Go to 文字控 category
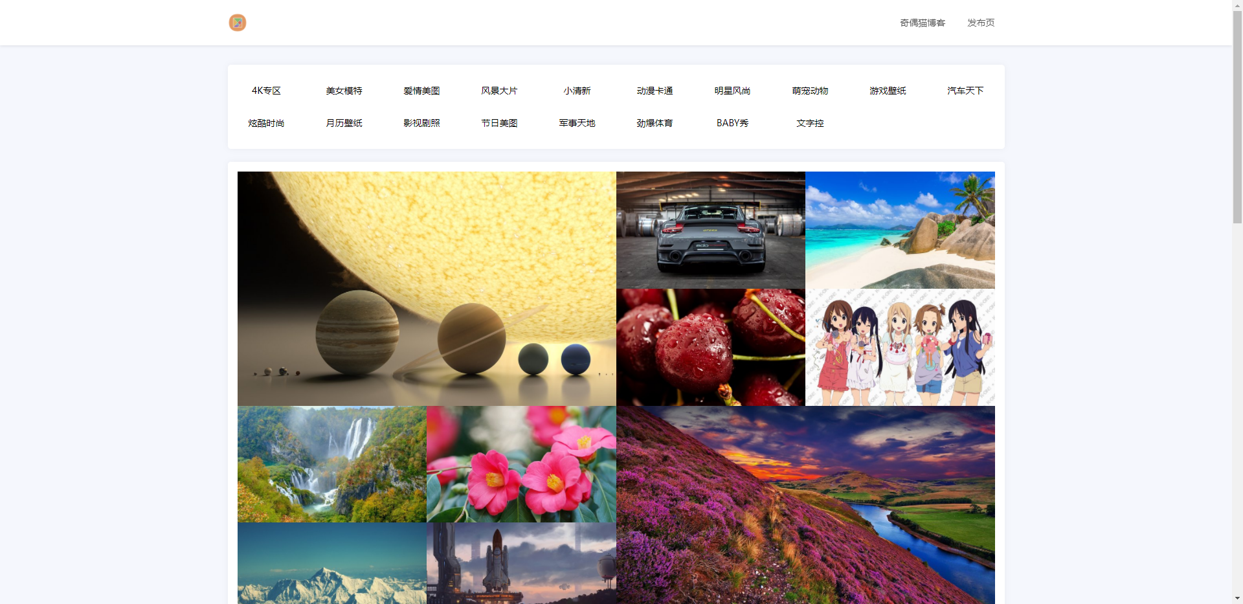The width and height of the screenshot is (1243, 604). click(810, 123)
